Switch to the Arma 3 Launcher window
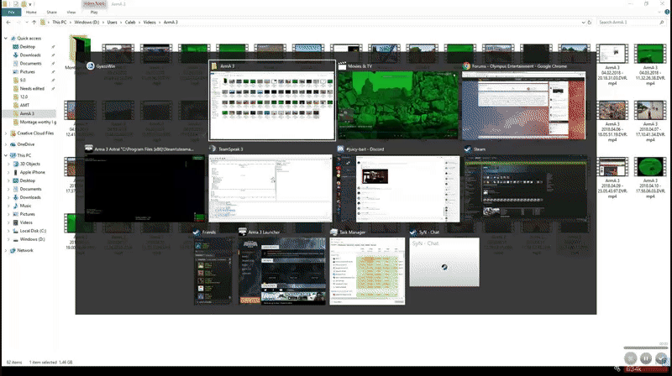The height and width of the screenshot is (376, 672). pos(282,271)
